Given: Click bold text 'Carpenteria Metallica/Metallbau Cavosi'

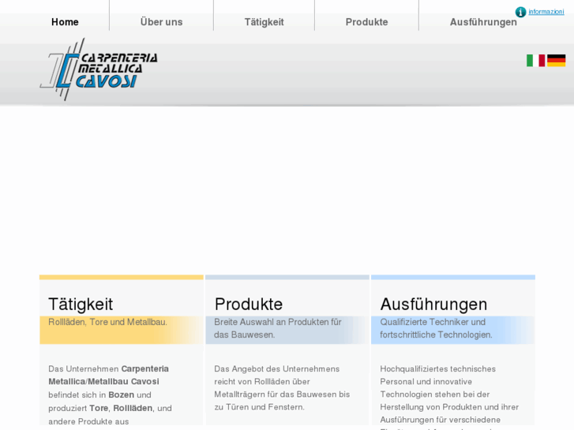Looking at the screenshot, I should pos(109,375).
